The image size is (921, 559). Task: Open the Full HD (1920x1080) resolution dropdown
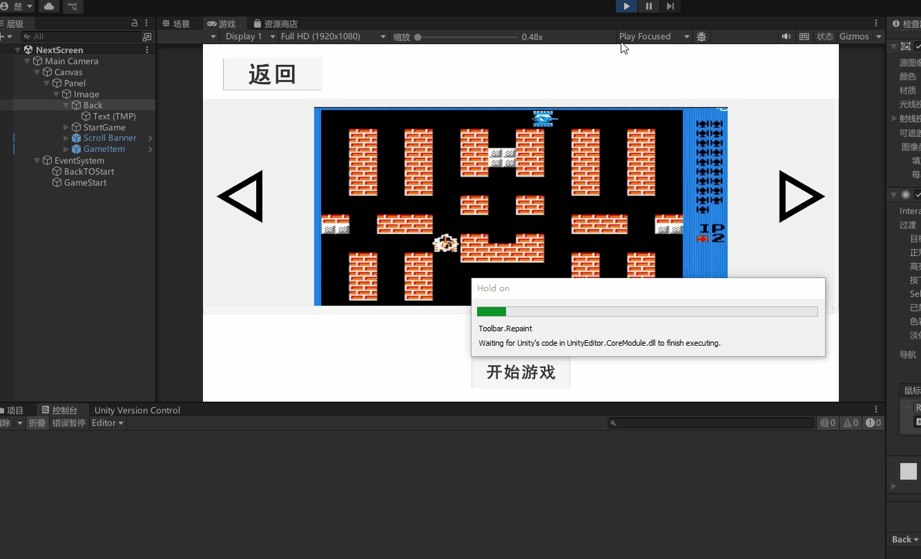pyautogui.click(x=333, y=37)
